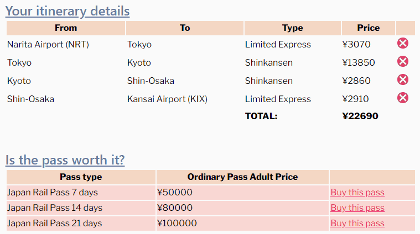Buy the 21 days Japan Rail Pass
420x234 pixels.
357,224
